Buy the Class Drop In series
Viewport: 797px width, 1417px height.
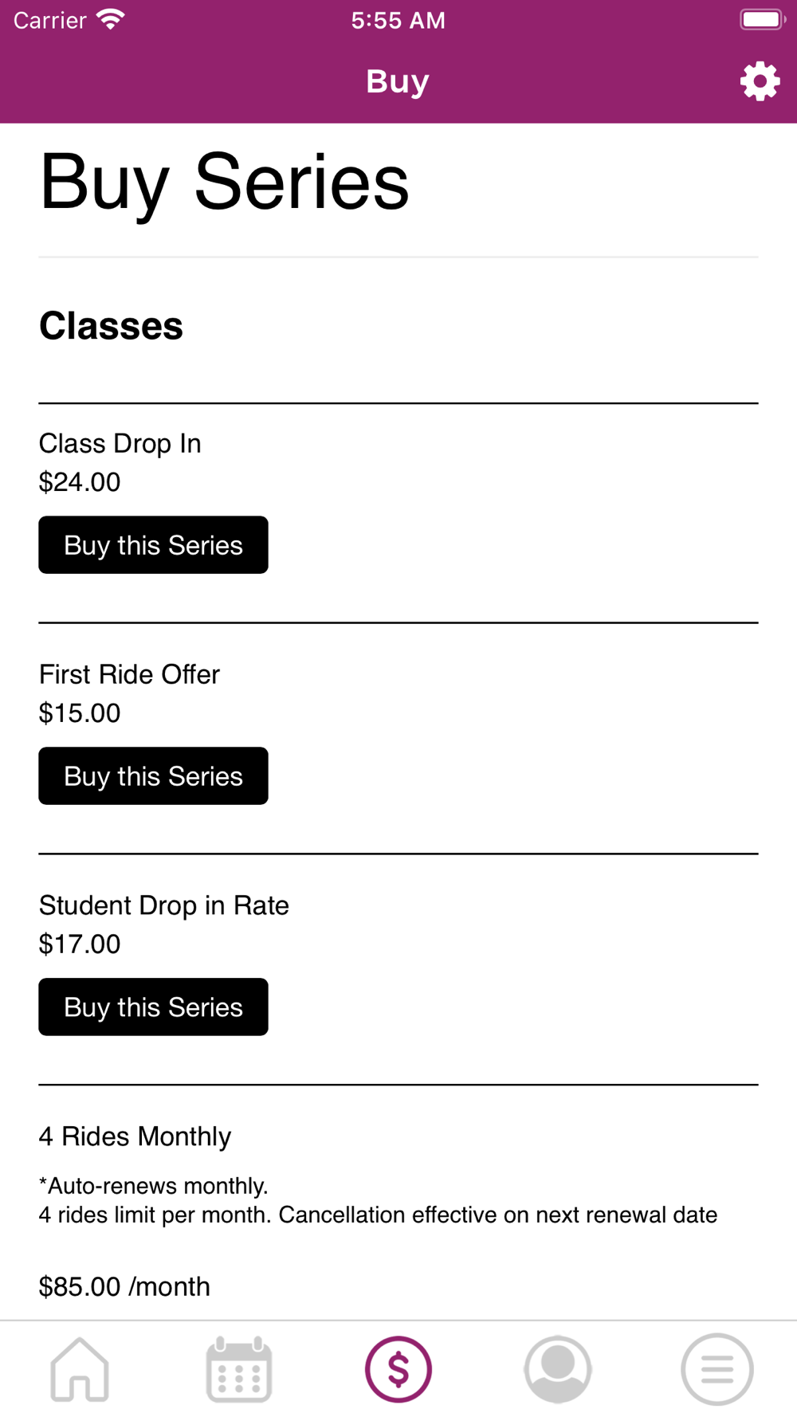click(153, 545)
